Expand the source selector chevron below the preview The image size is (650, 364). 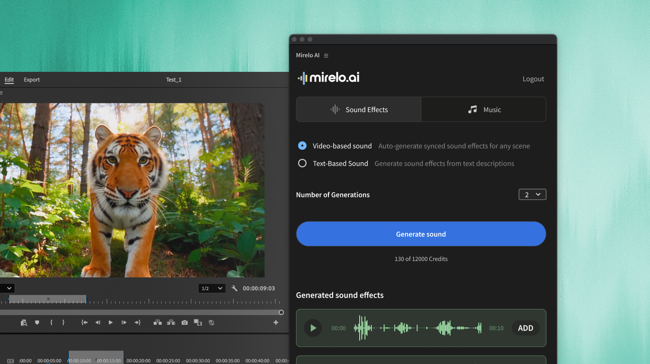pos(8,288)
